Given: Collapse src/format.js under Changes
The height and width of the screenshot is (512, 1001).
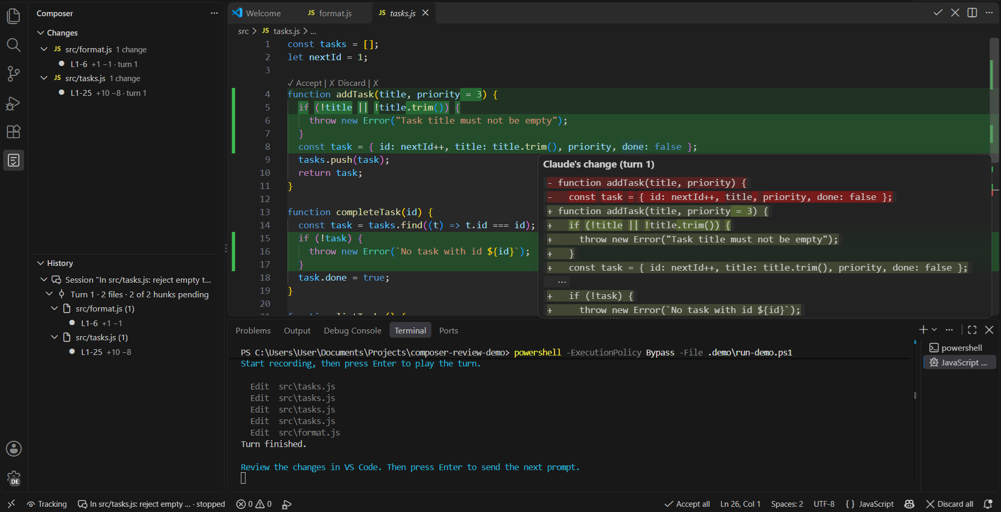Looking at the screenshot, I should pyautogui.click(x=44, y=49).
